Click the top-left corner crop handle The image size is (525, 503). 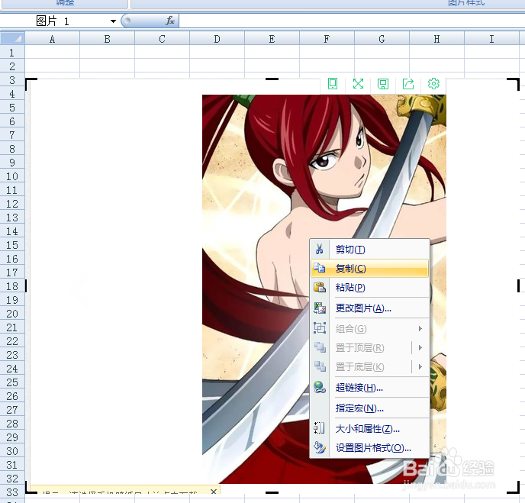click(31, 84)
